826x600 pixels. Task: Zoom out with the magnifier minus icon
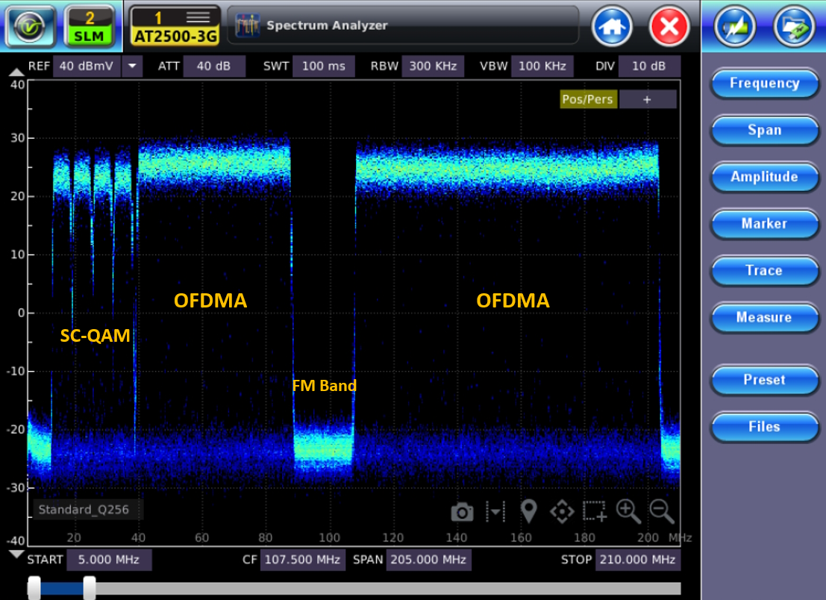661,513
